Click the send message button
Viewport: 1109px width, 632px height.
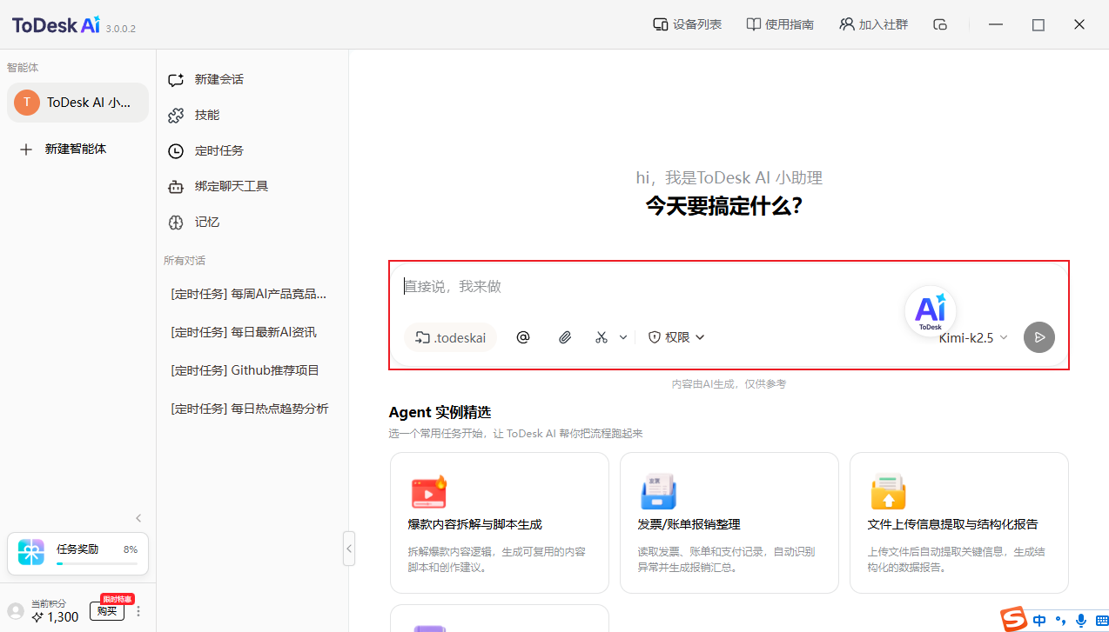[1039, 337]
